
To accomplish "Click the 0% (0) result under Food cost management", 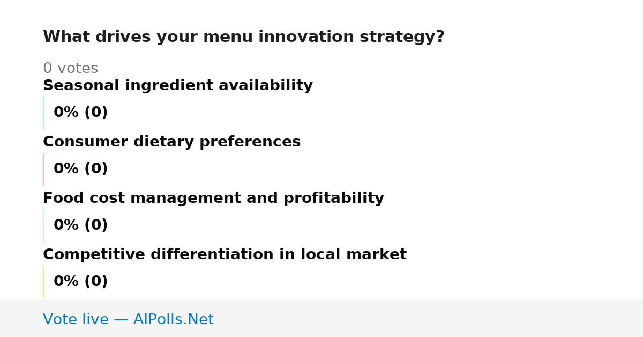I will (x=81, y=225).
